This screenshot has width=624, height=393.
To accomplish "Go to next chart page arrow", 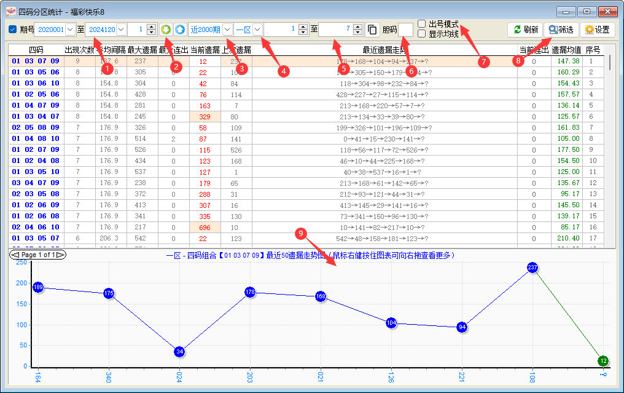I will tap(61, 255).
